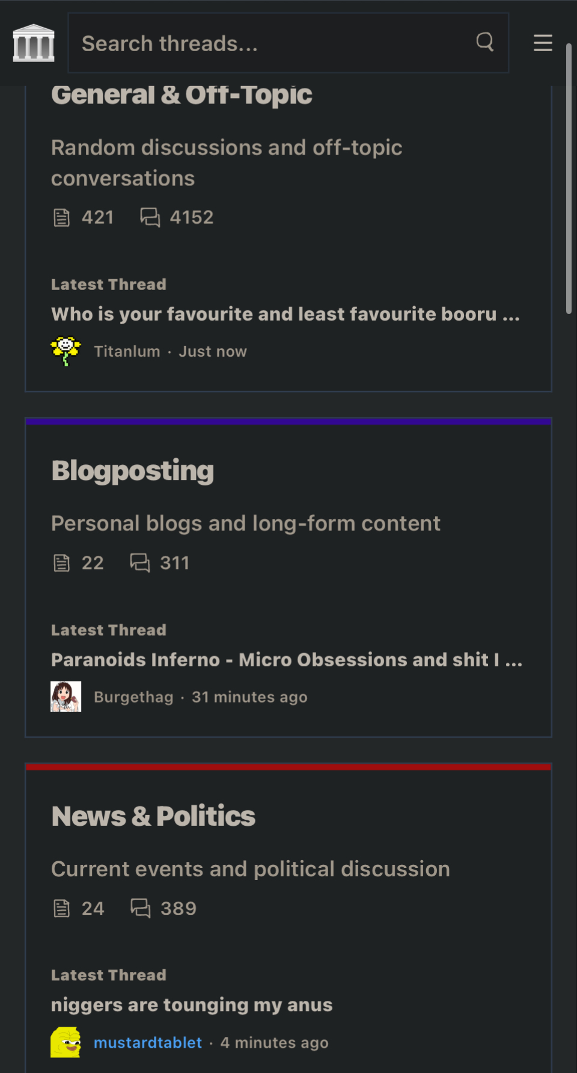Click the posts bubble icon beside 4152

pos(150,217)
